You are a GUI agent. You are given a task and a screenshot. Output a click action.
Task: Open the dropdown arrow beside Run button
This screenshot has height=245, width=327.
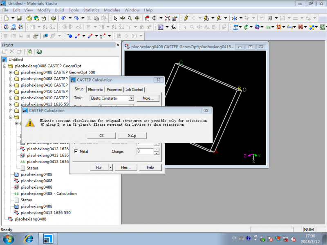110,167
